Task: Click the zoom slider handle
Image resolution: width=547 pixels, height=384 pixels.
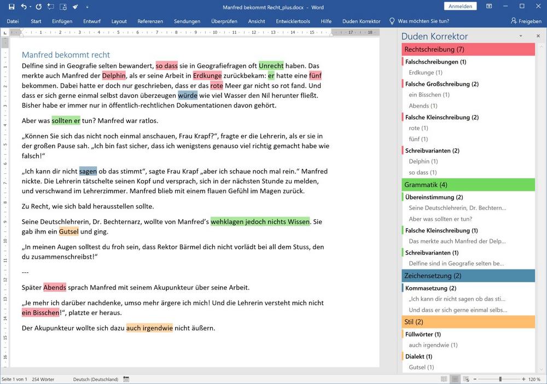Action: pos(500,379)
